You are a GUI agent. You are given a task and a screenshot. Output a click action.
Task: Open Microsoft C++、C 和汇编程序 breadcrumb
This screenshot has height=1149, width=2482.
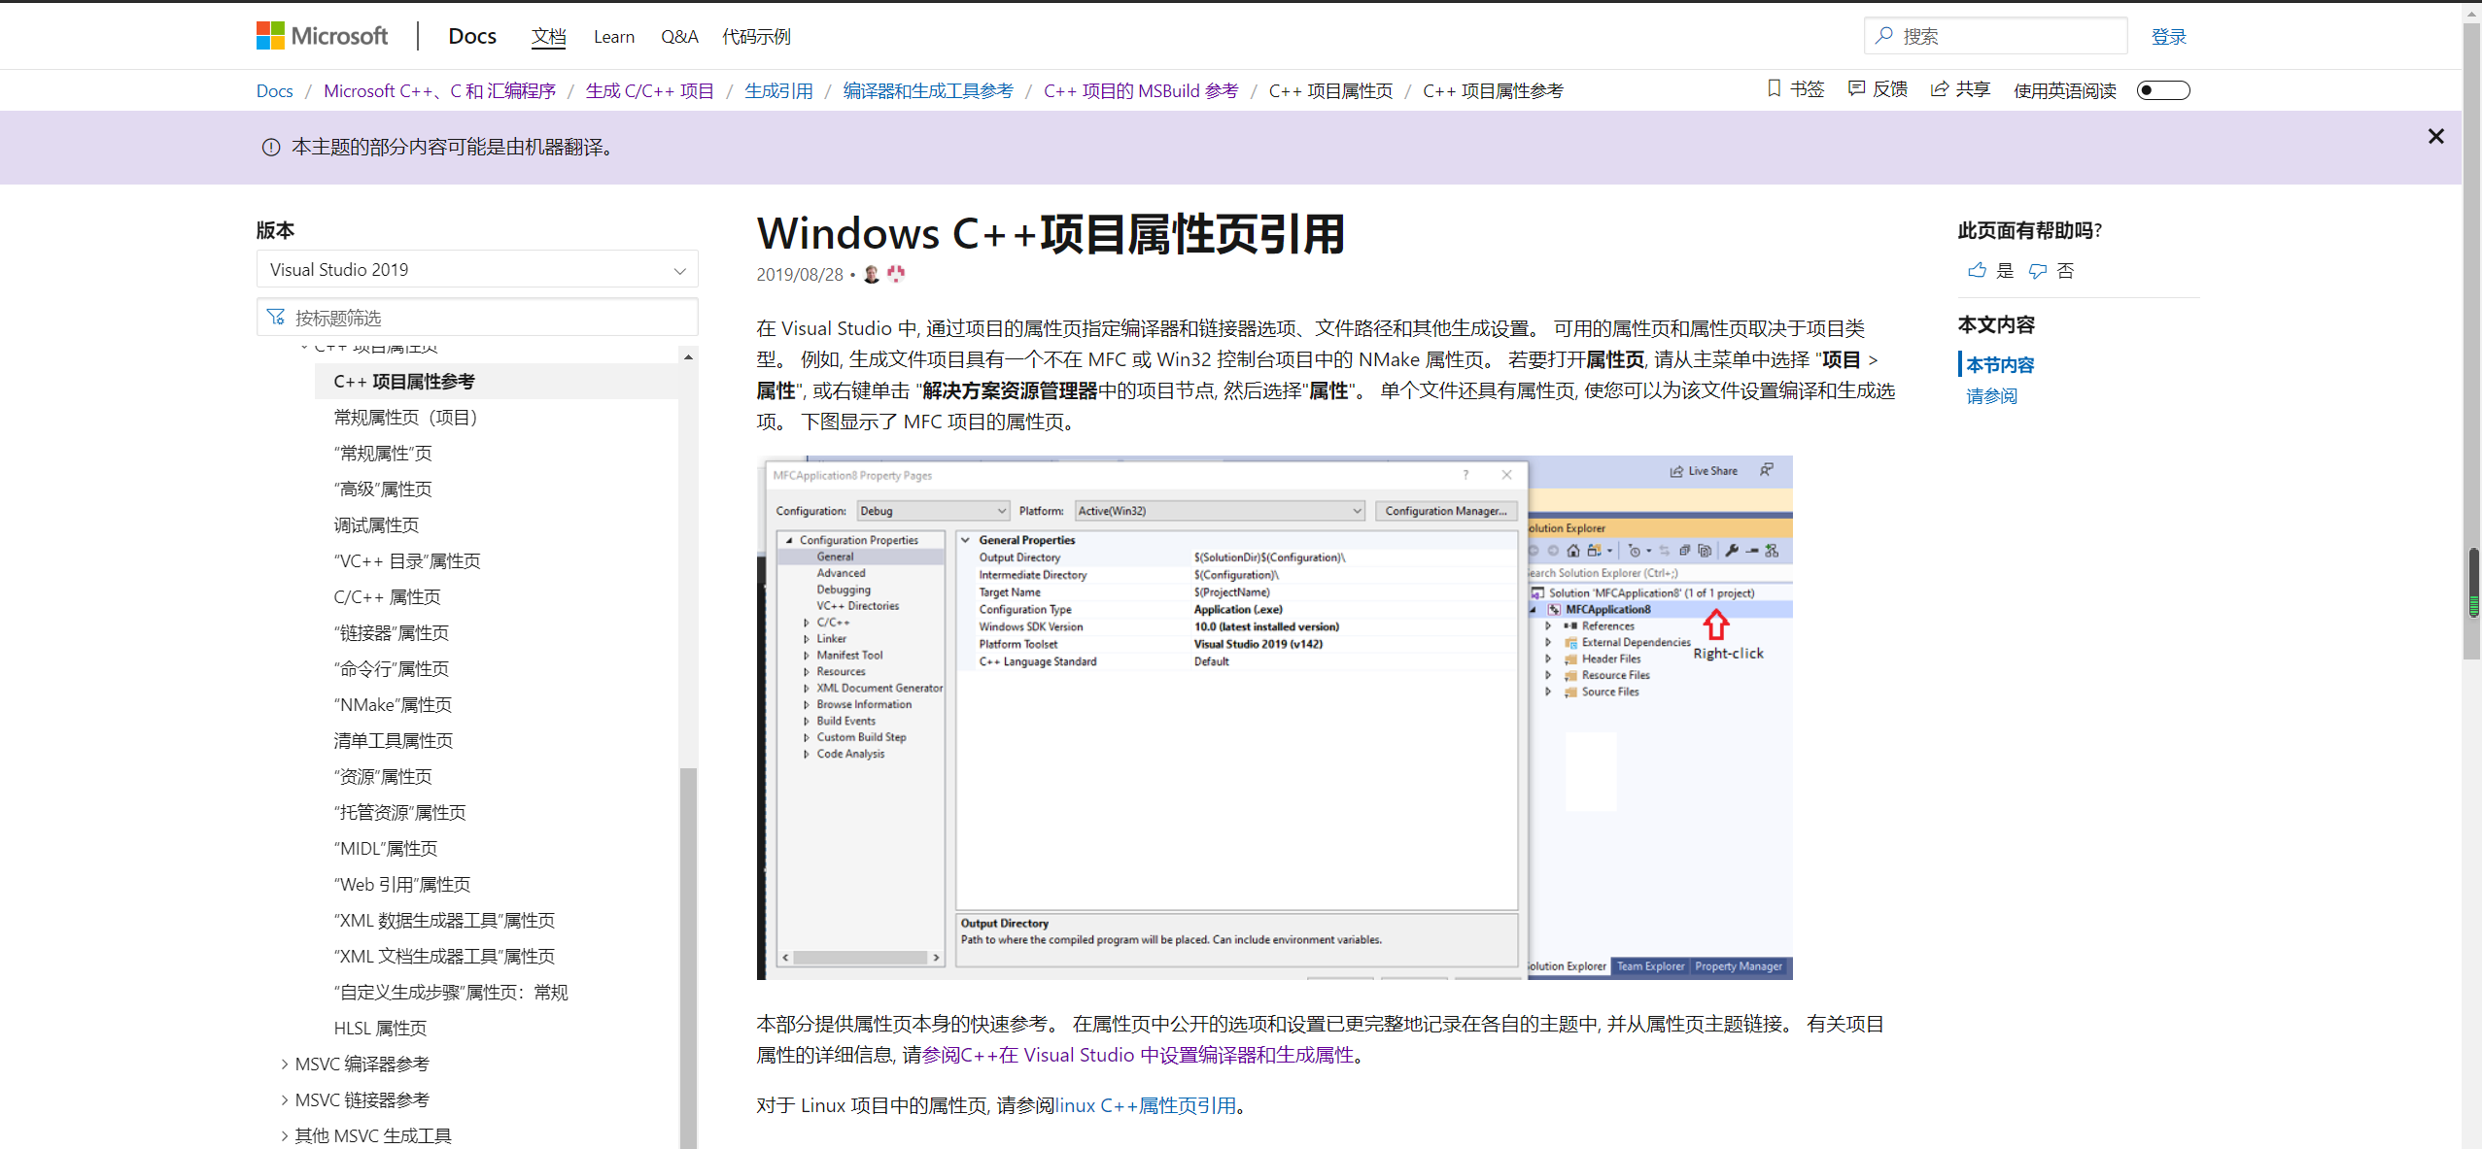click(439, 90)
